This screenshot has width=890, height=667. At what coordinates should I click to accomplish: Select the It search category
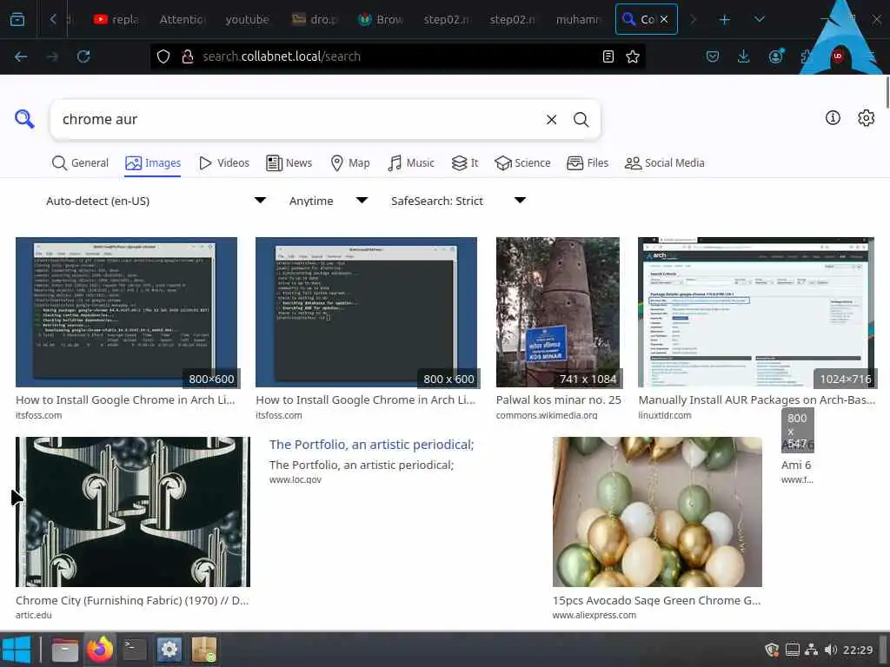pos(465,162)
